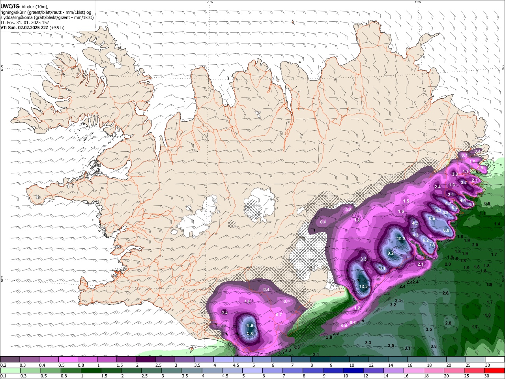Click the 12.3 snowfall maximum value

pos(364,286)
